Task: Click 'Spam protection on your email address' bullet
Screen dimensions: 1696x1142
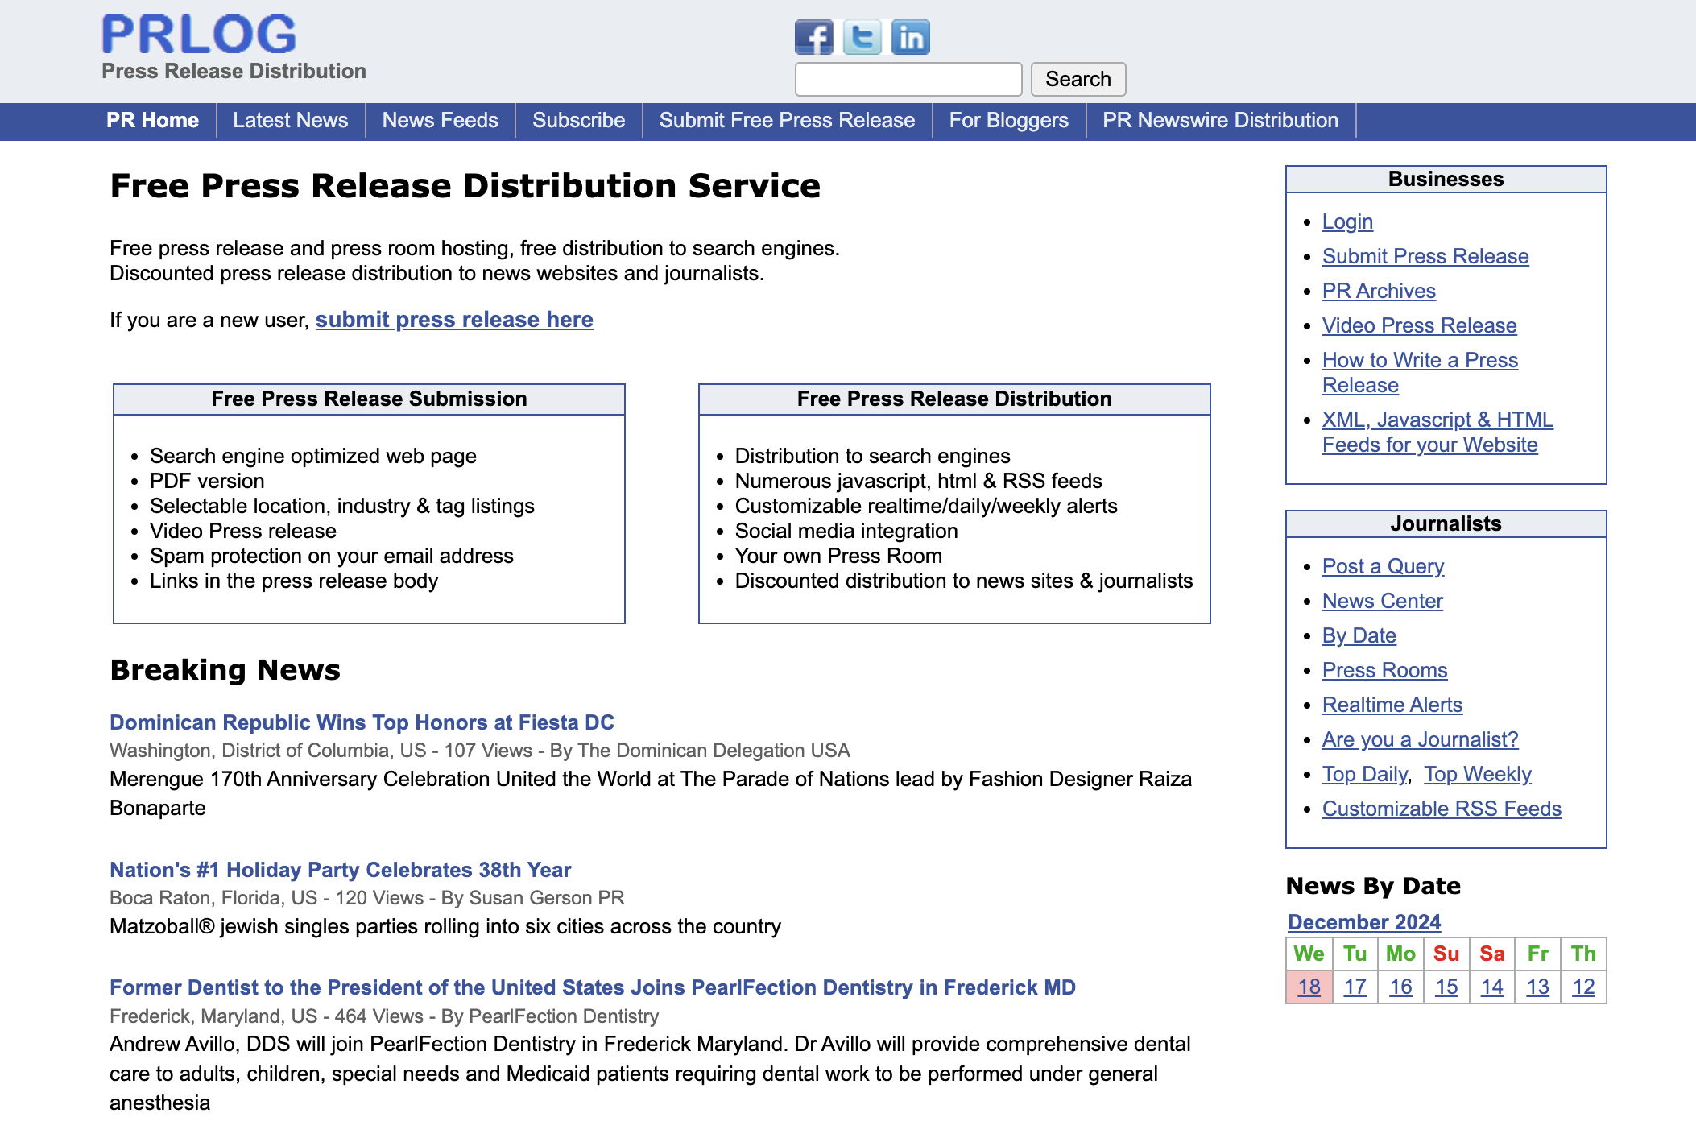Action: [x=332, y=556]
